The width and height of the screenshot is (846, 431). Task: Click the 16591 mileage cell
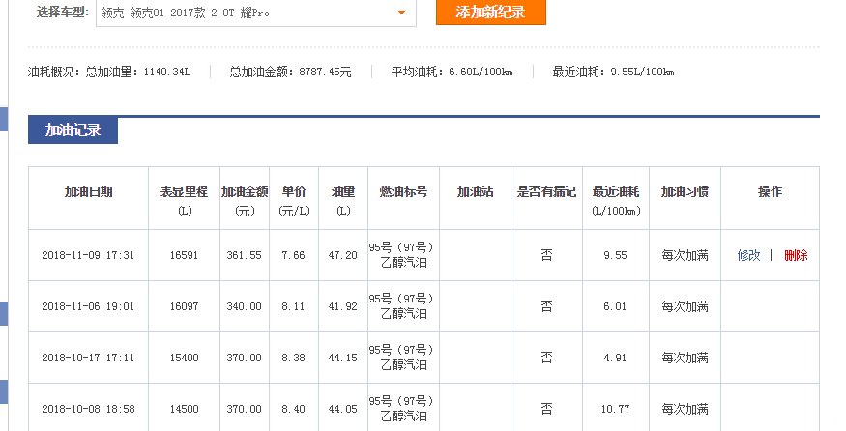pyautogui.click(x=184, y=255)
